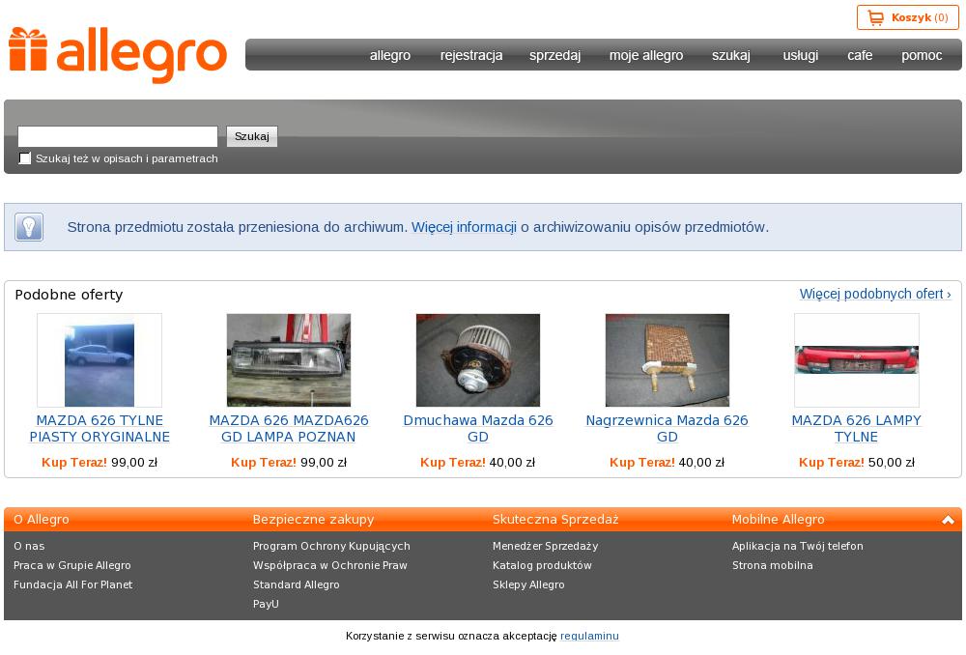Open the headlamp lampa Poznan thumbnail
This screenshot has width=966, height=655.
coord(289,360)
